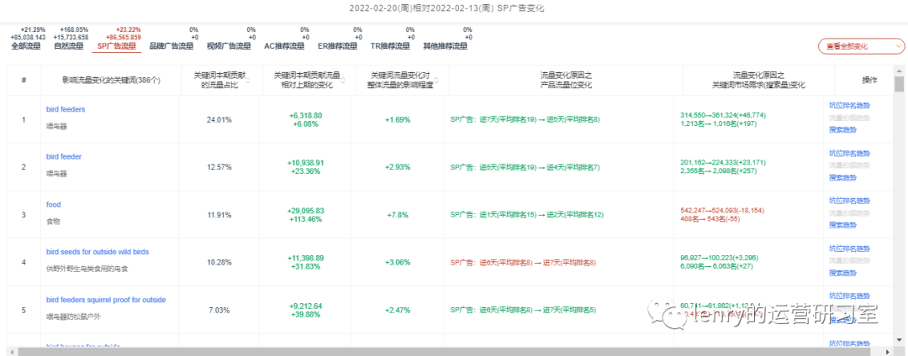Click the vertical scrollbar up arrow
The height and width of the screenshot is (356, 908).
900,70
